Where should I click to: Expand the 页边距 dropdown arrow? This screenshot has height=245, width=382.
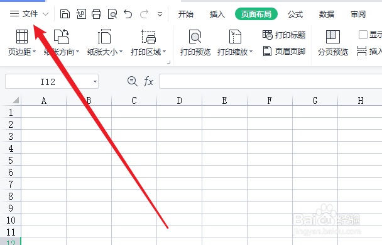[34, 52]
